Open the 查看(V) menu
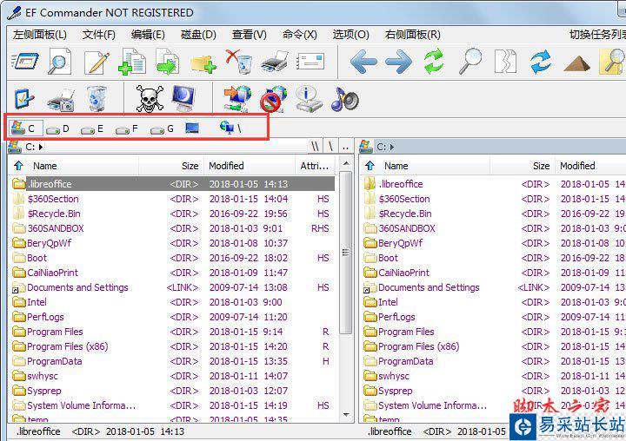The height and width of the screenshot is (441, 626). click(250, 35)
